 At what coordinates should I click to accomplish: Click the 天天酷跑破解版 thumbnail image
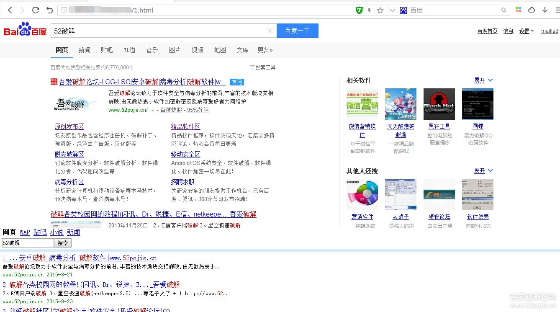click(401, 104)
